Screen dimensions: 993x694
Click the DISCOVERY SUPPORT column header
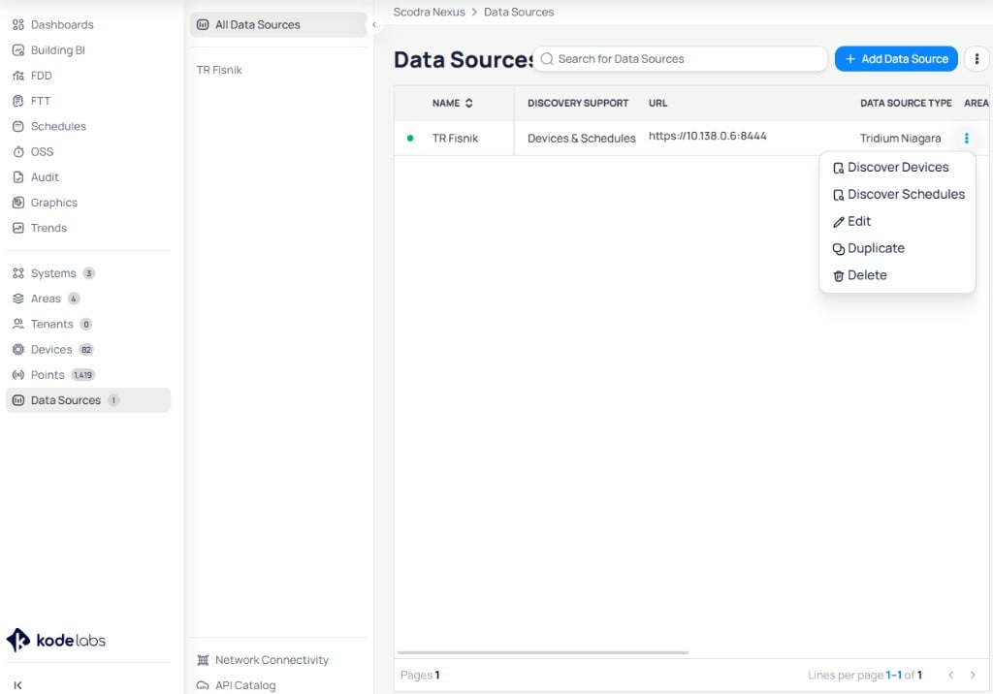click(578, 103)
